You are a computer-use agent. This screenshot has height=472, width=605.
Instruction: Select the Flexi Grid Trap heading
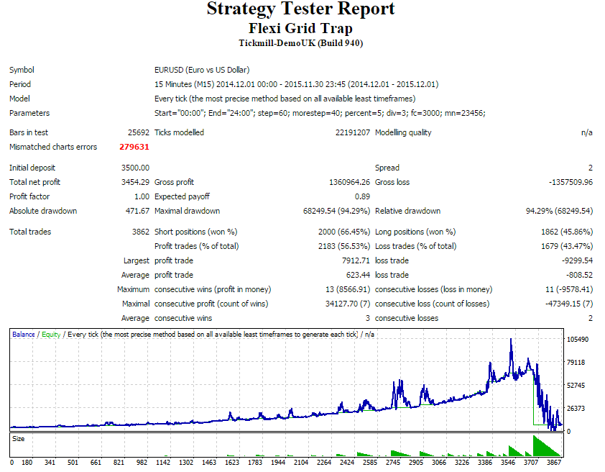(x=300, y=28)
